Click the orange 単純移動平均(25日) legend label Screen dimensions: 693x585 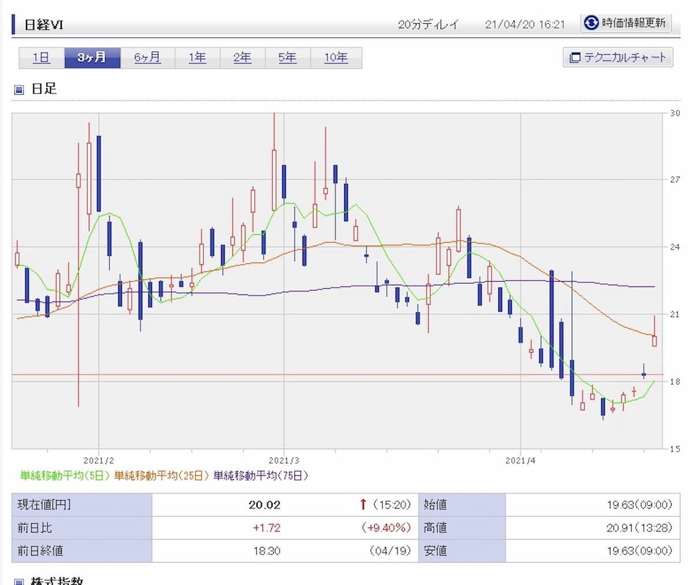pos(161,476)
